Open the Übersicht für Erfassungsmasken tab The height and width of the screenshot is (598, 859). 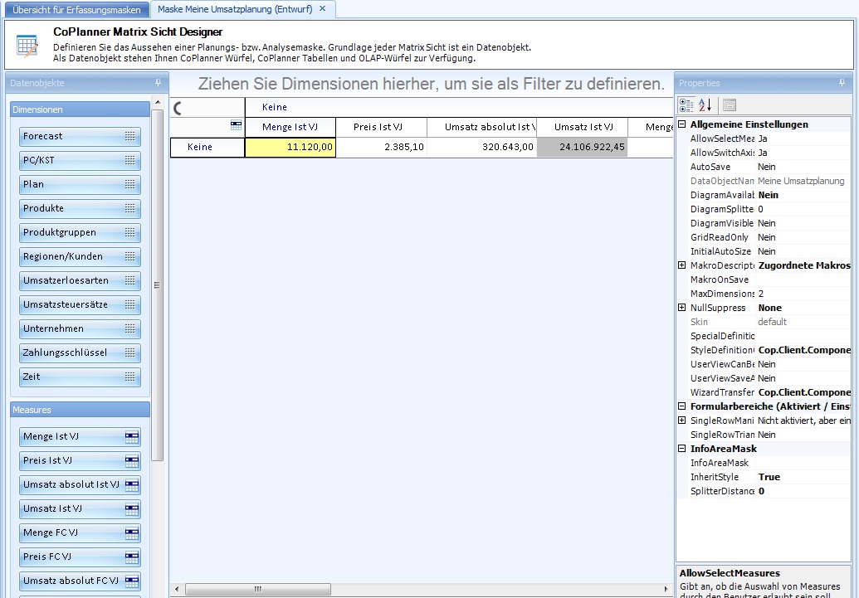point(76,10)
